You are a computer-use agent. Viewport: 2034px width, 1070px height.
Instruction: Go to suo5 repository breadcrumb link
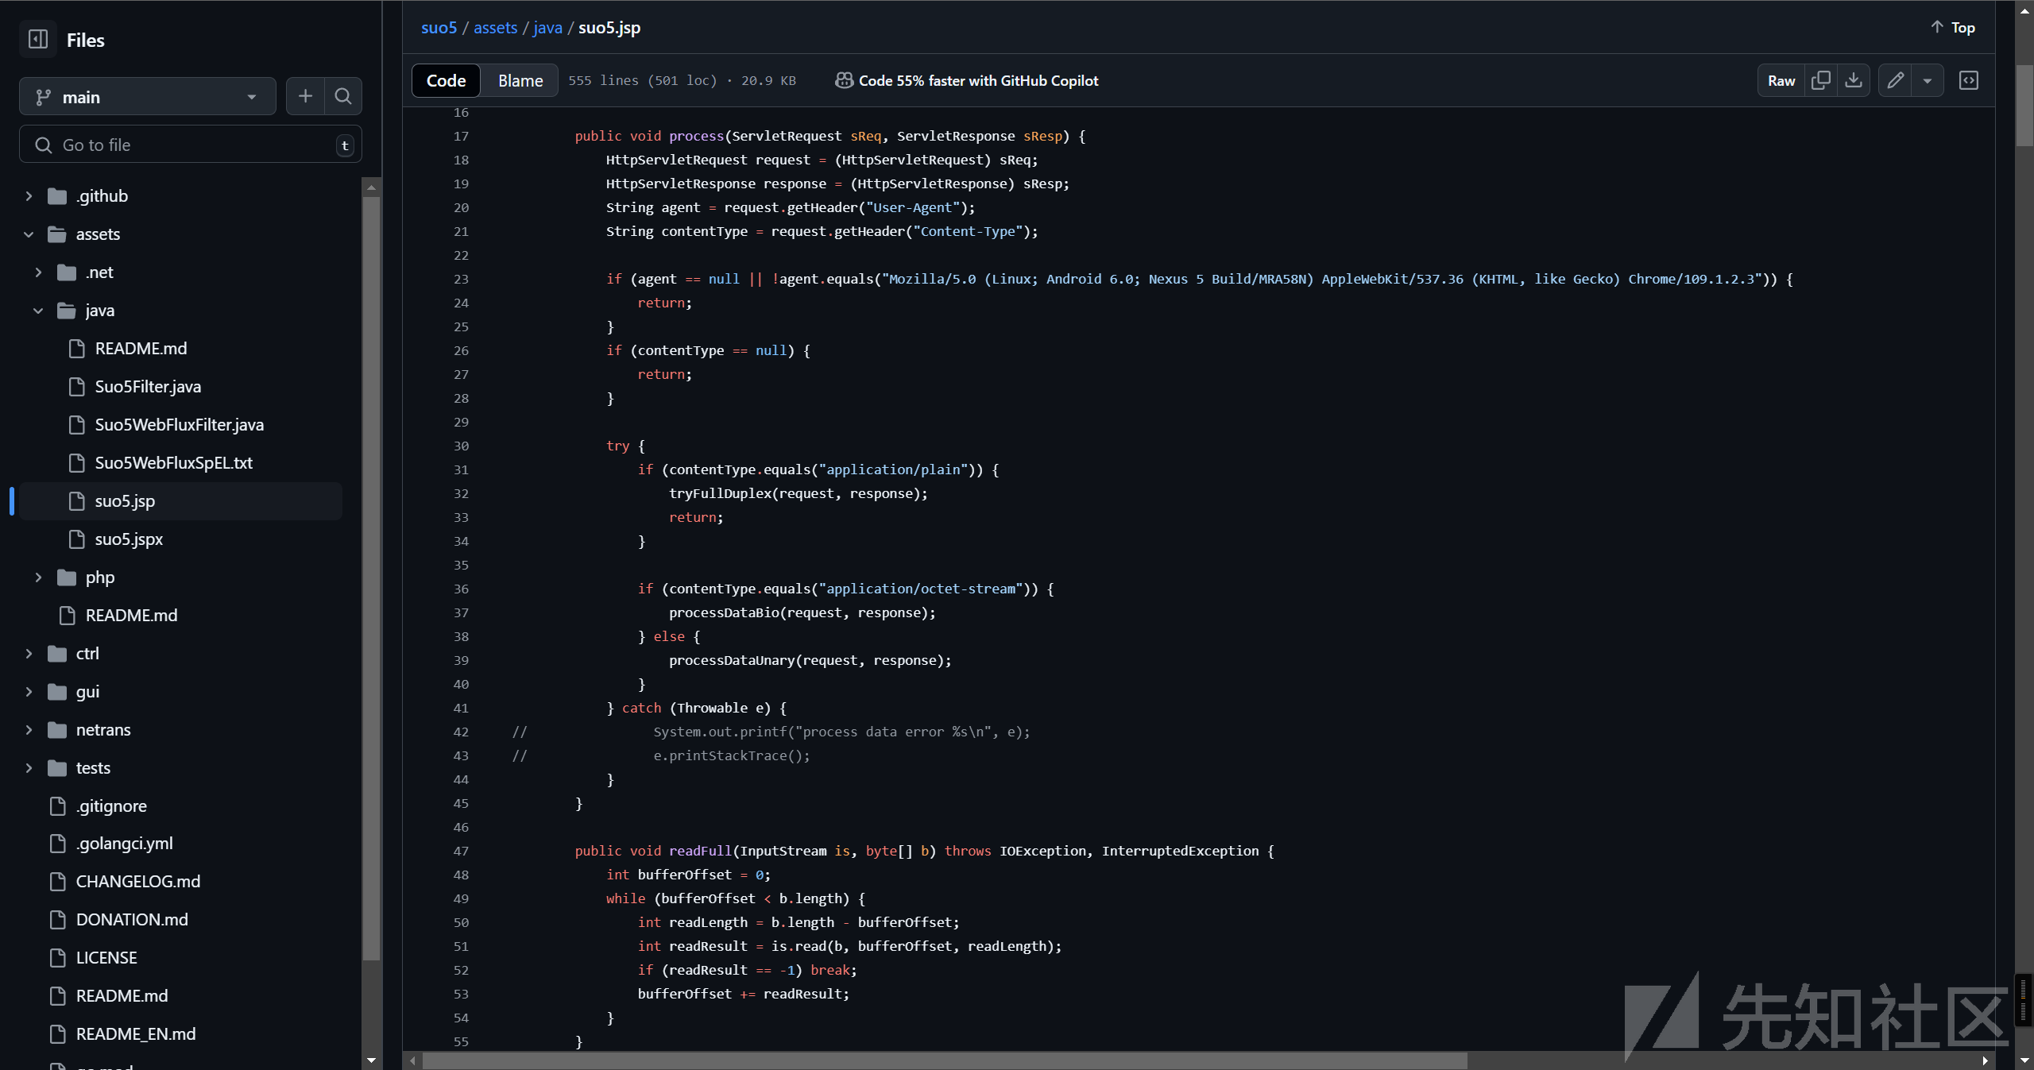point(439,28)
